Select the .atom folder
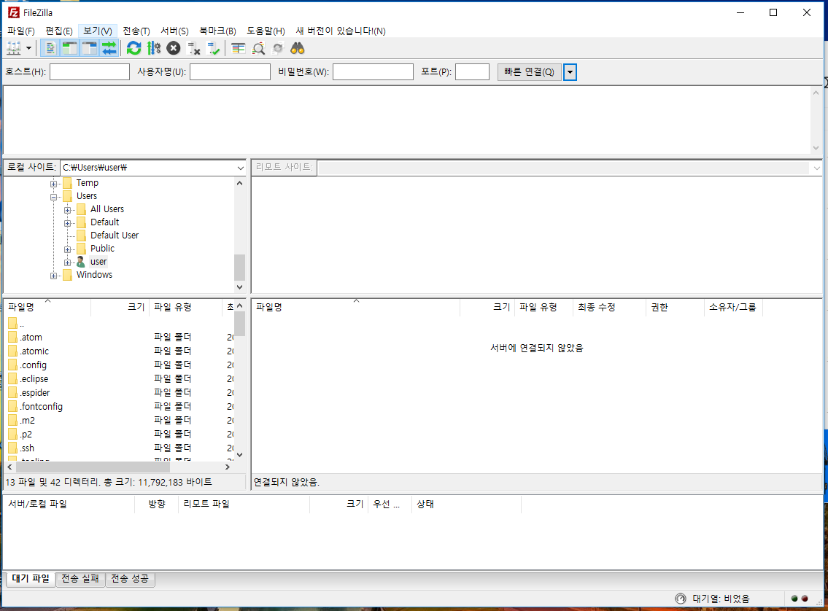Image resolution: width=828 pixels, height=611 pixels. 31,337
